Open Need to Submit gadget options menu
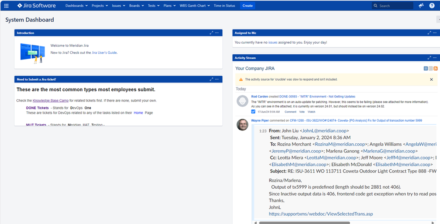The image size is (440, 224). pyautogui.click(x=217, y=79)
